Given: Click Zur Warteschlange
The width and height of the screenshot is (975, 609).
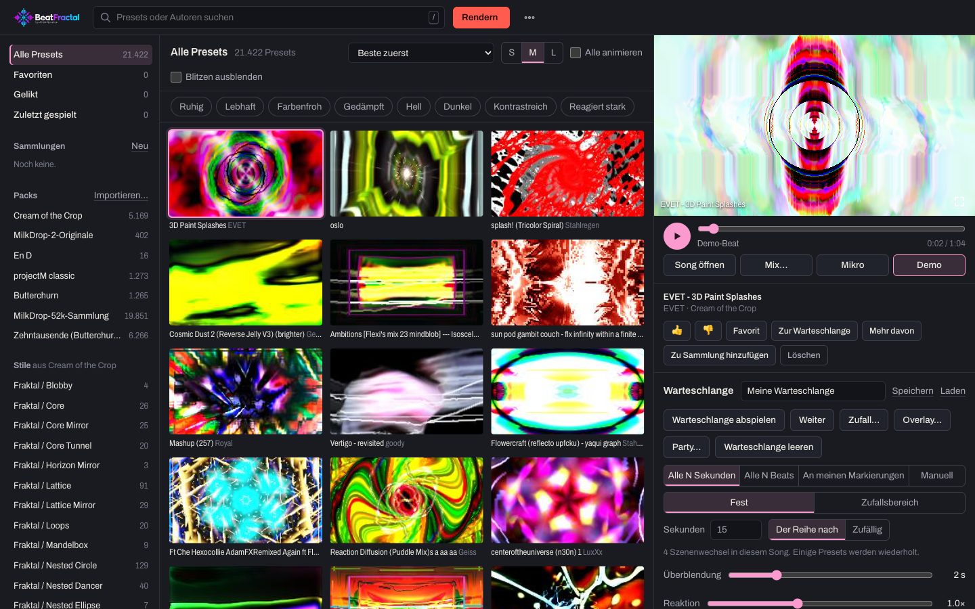Looking at the screenshot, I should click(815, 331).
